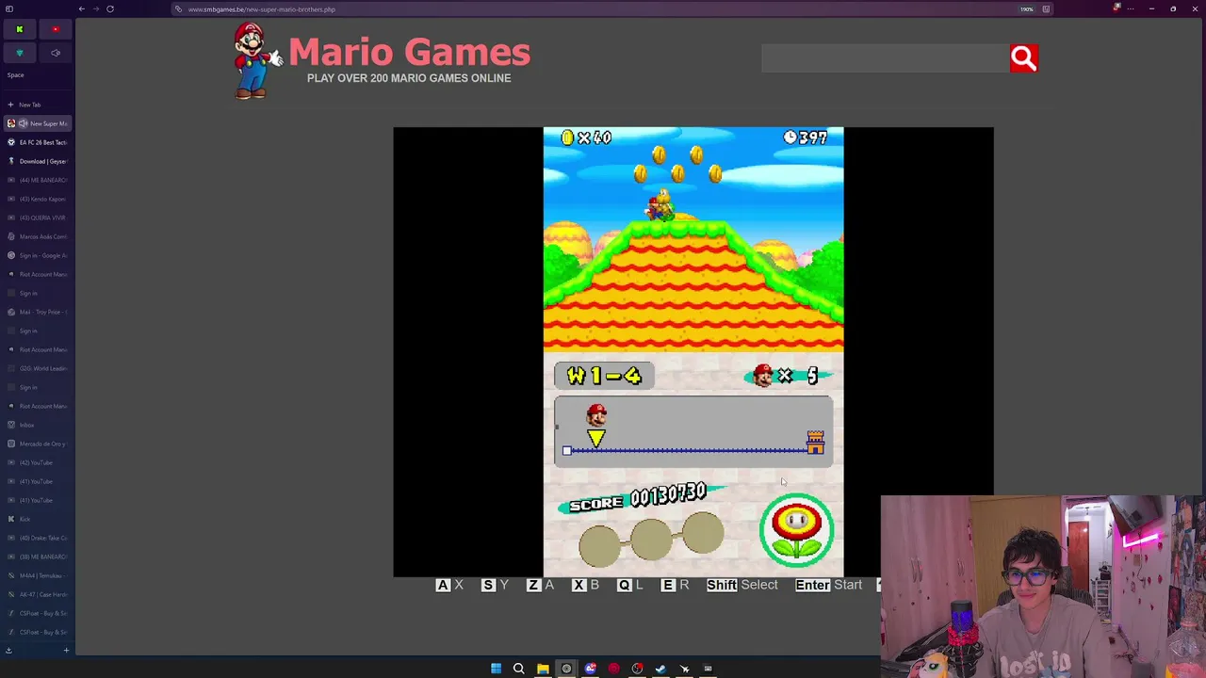Click the active browser icon in taskbar
This screenshot has height=678, width=1206.
point(566,669)
